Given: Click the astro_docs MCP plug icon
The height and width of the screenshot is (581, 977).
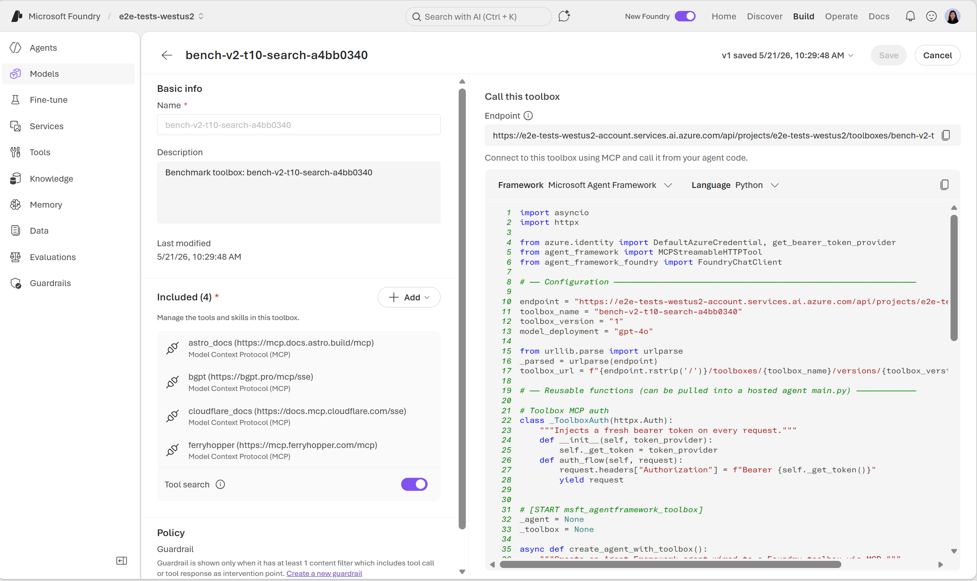Looking at the screenshot, I should point(173,348).
